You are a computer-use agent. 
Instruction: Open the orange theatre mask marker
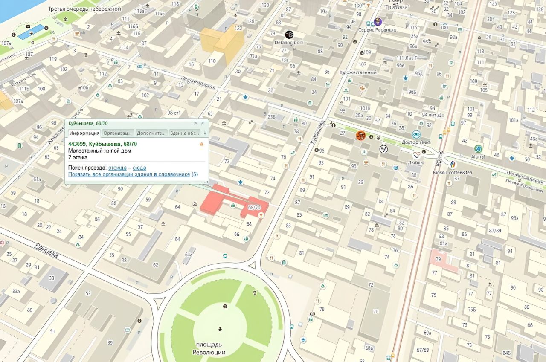tap(361, 136)
